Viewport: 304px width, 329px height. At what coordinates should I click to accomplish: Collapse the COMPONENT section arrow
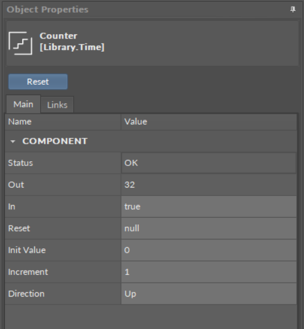pyautogui.click(x=13, y=141)
